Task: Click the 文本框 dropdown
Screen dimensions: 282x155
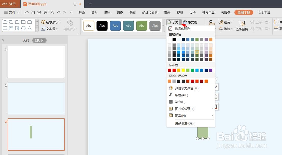Action: click(49, 29)
